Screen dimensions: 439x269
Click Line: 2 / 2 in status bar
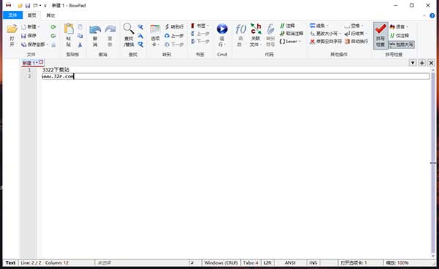[x=31, y=263]
